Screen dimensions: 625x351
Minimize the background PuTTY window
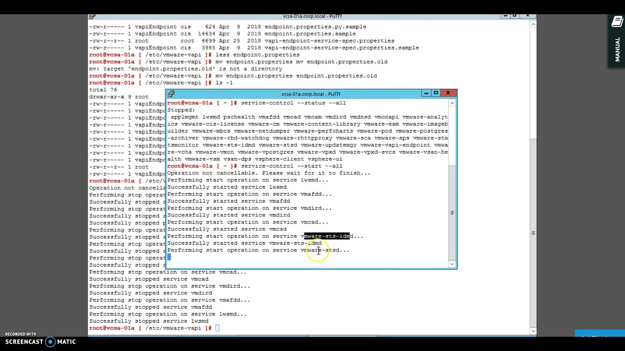(x=505, y=16)
